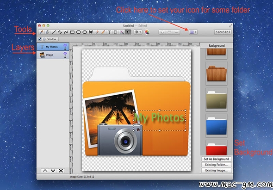Click the Image Size: 512×512 status text
Image resolution: width=273 pixels, height=190 pixels.
tap(82, 177)
